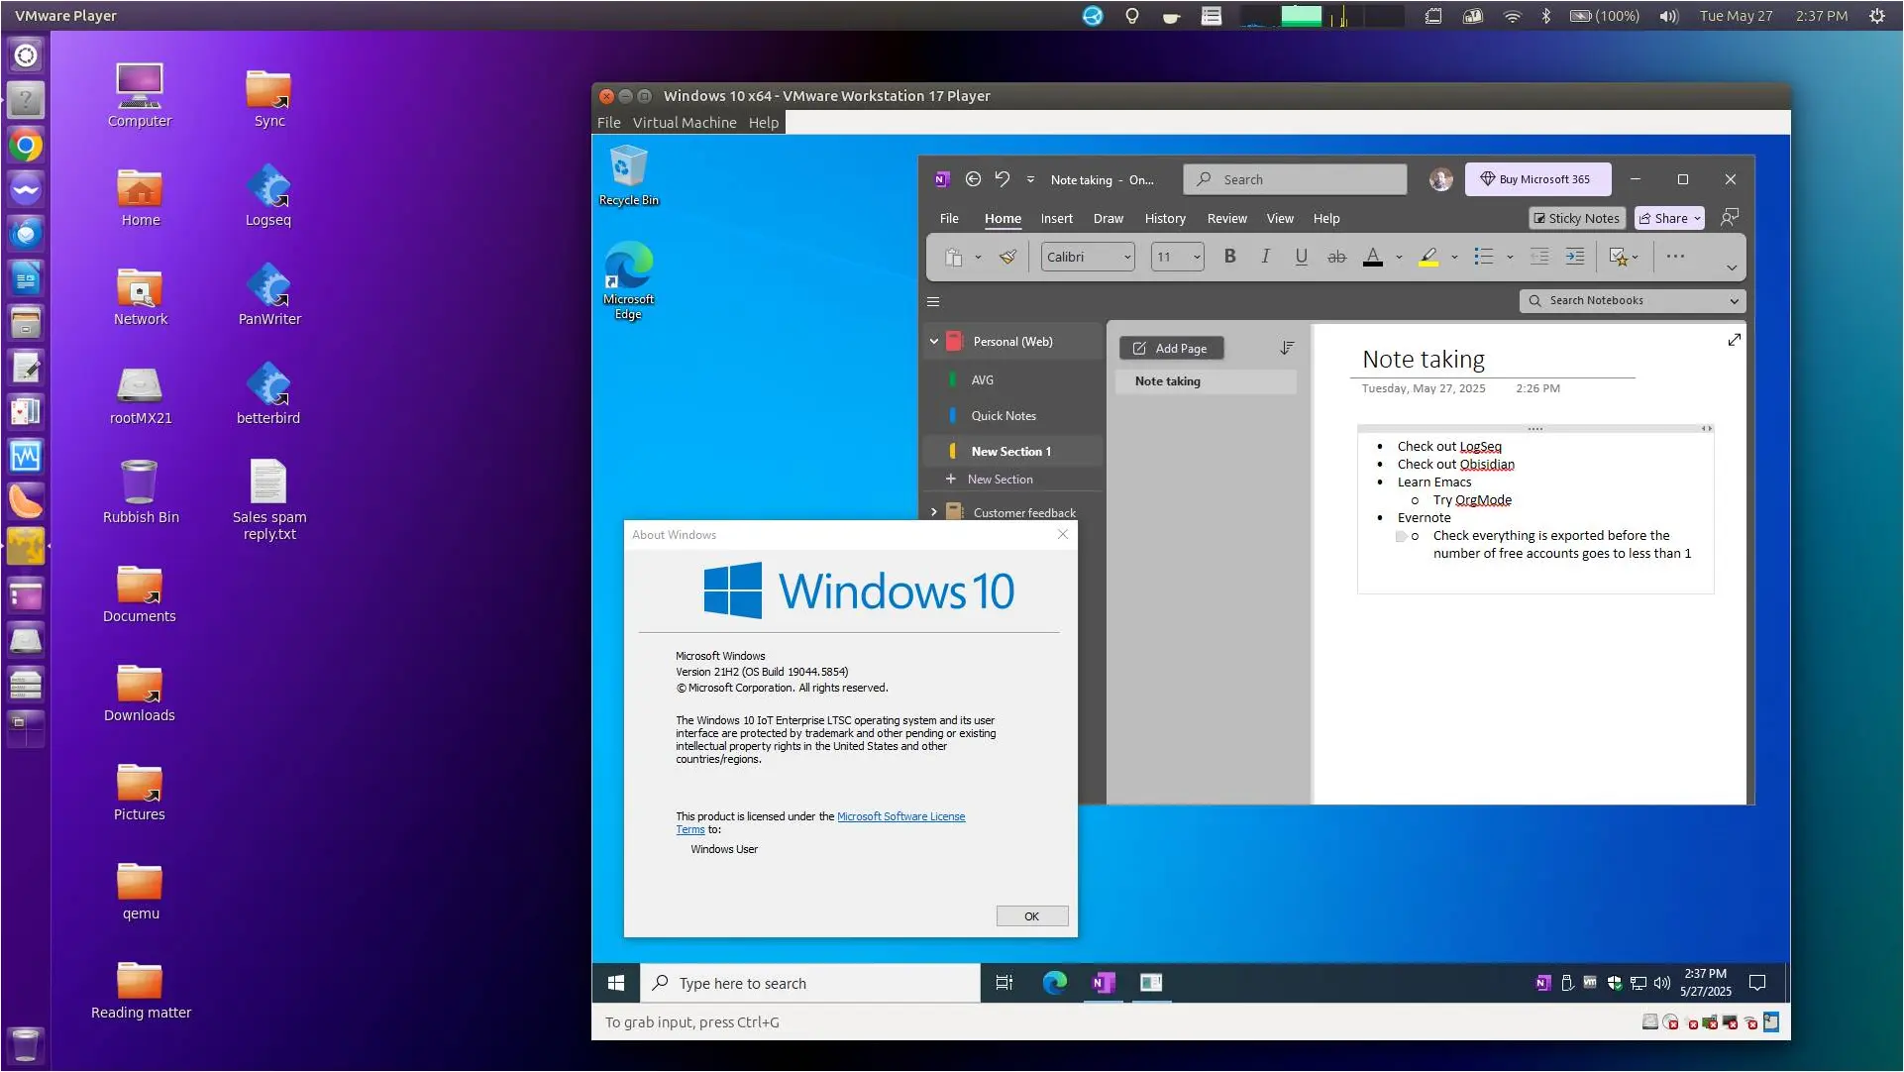This screenshot has width=1904, height=1072.
Task: Open the File menu in OneNote
Action: point(949,219)
